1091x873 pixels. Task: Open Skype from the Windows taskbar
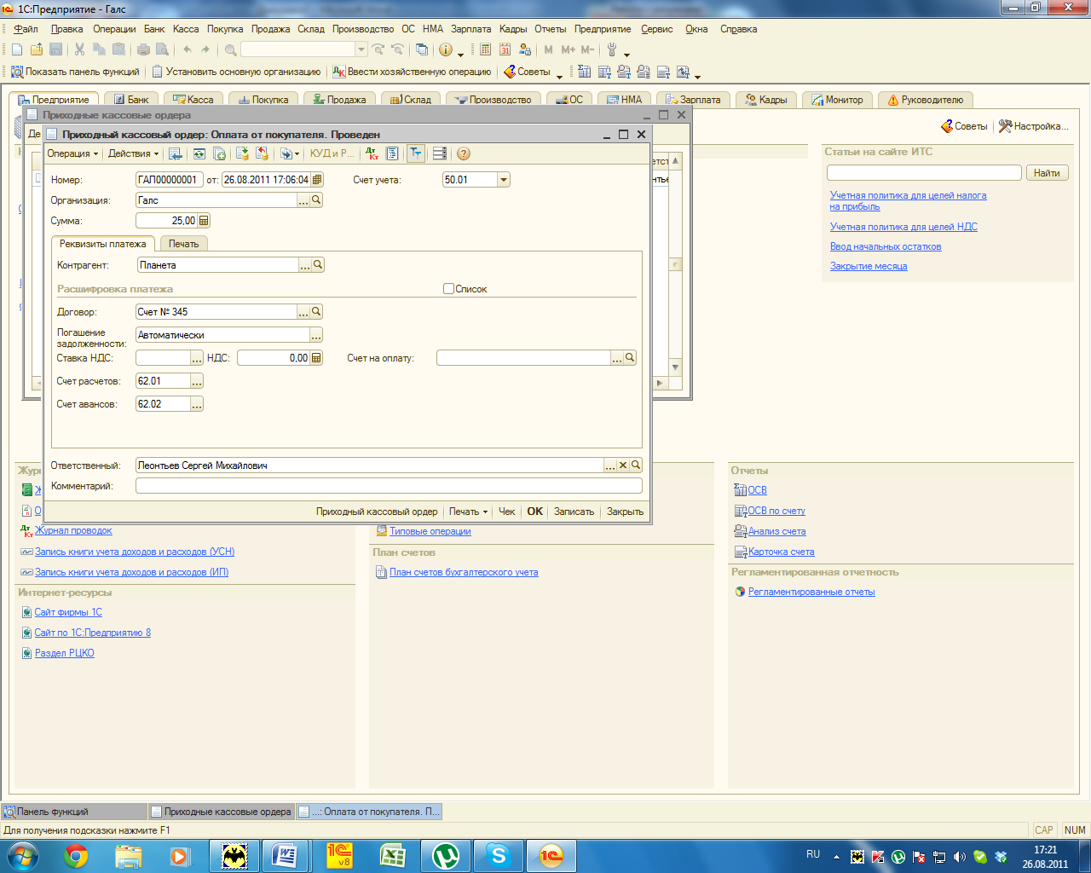(x=498, y=856)
